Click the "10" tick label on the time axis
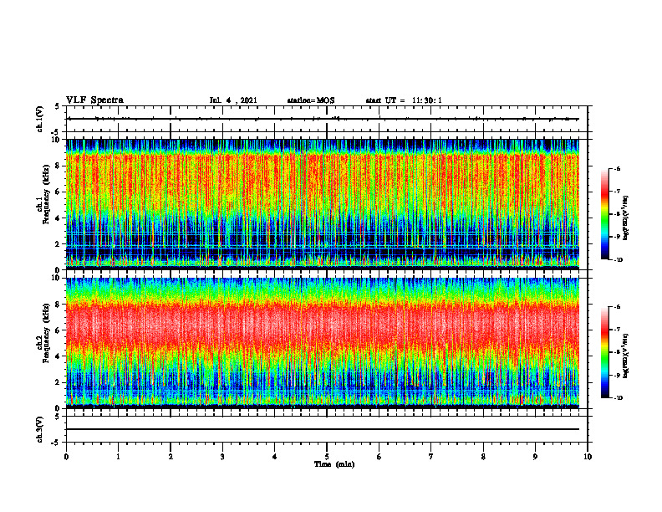The image size is (662, 512). click(x=588, y=457)
